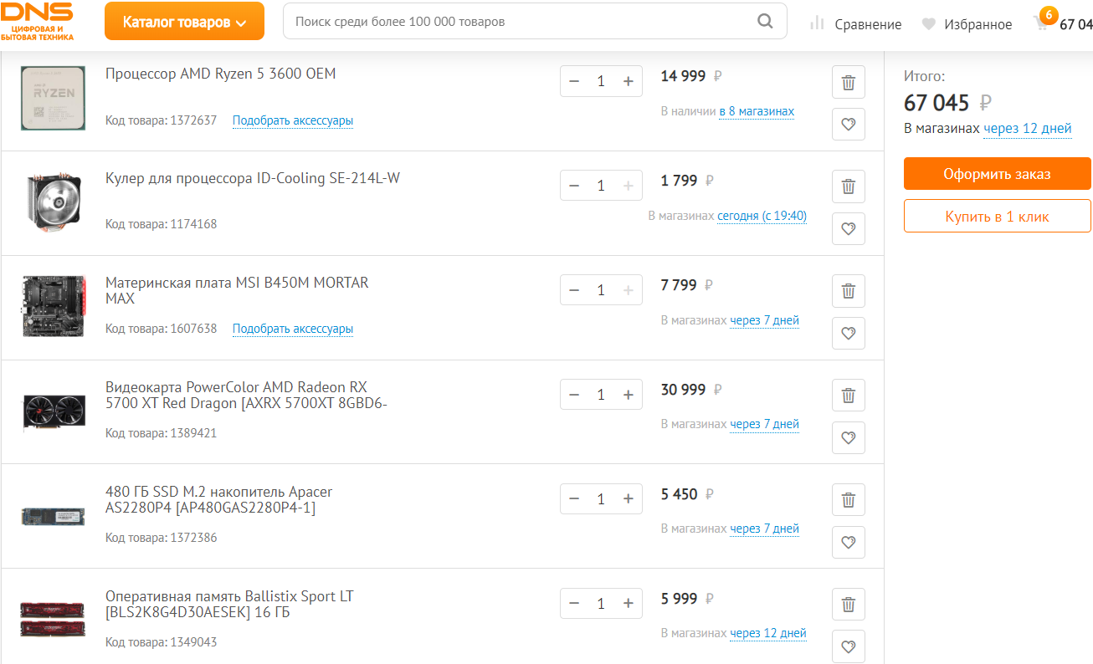Open 480 ГБ SSD Apacer AS2280P4 title

click(219, 499)
